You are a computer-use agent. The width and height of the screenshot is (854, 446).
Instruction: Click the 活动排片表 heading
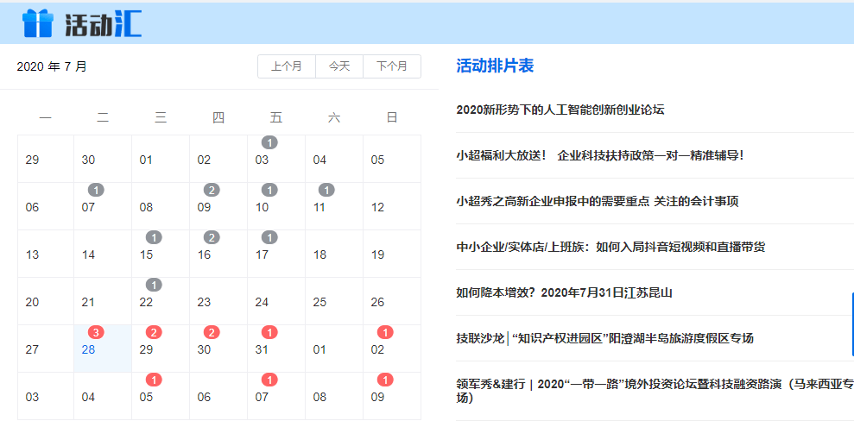coord(495,66)
